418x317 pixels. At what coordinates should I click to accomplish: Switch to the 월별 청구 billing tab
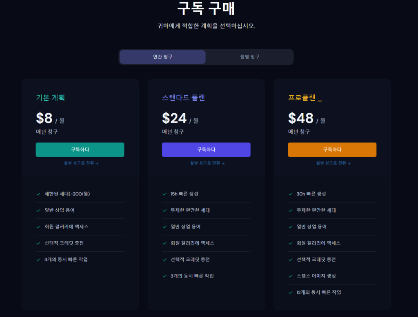pos(249,57)
